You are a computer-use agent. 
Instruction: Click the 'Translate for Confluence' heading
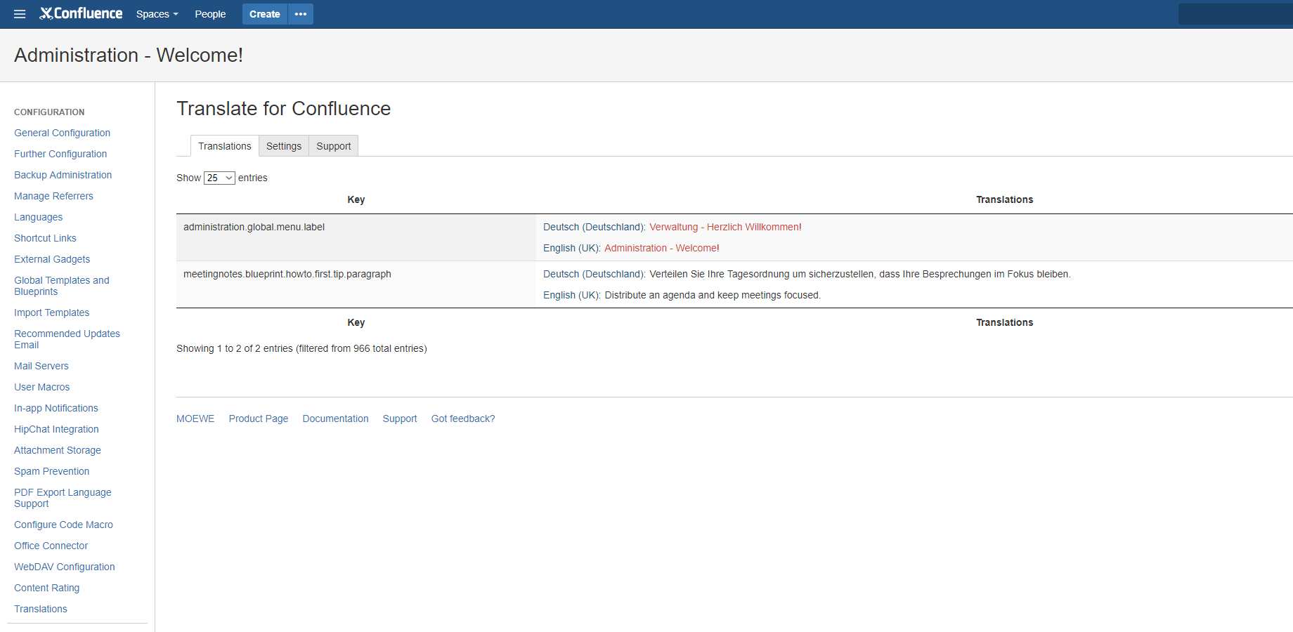[283, 108]
